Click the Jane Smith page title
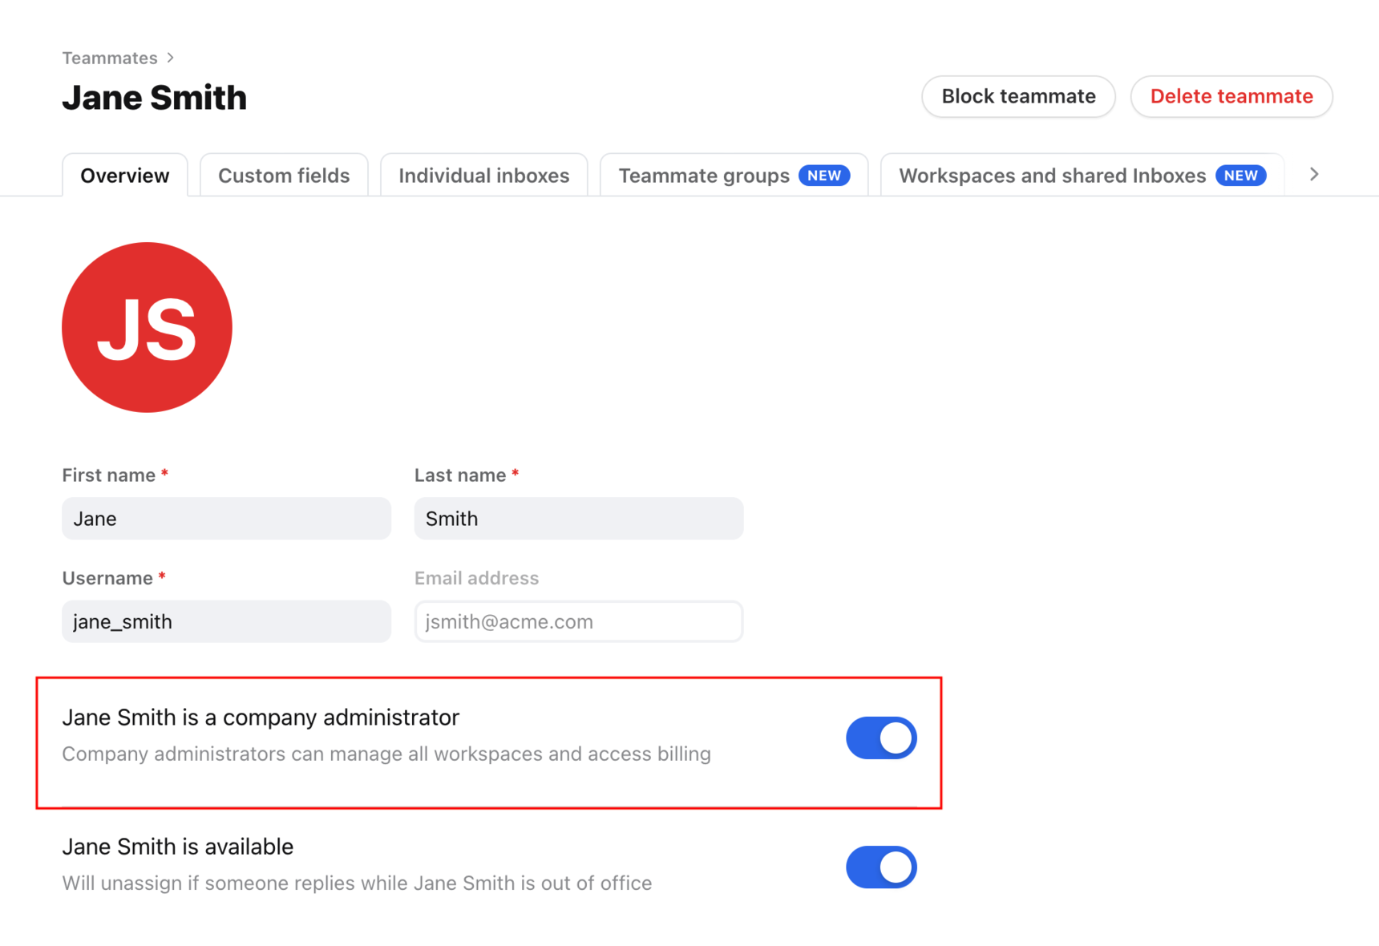 pyautogui.click(x=155, y=98)
